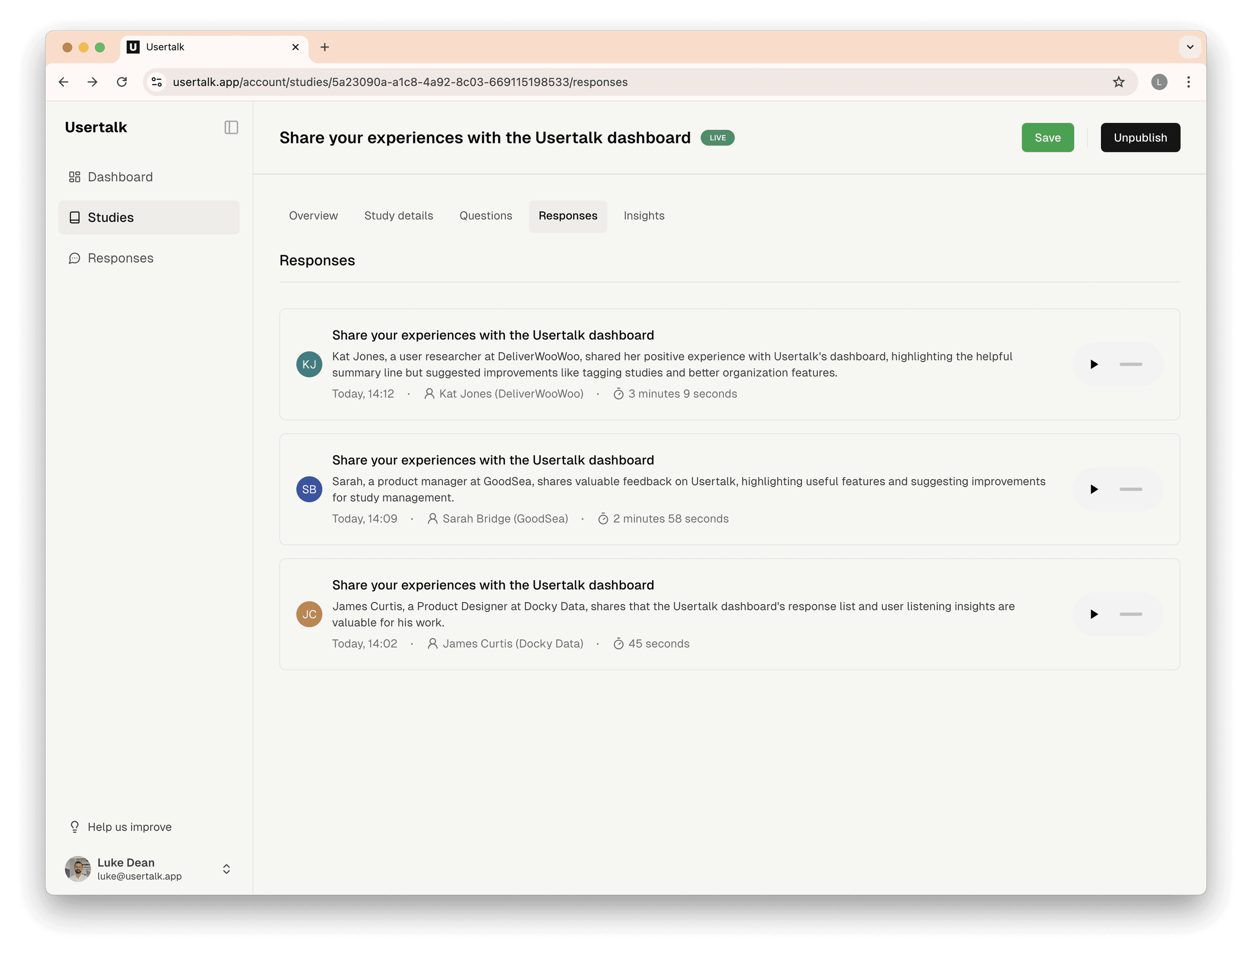Screen dimensions: 1252x955
Task: View site information icon in address bar
Action: click(x=157, y=82)
